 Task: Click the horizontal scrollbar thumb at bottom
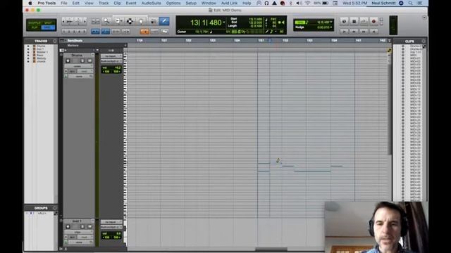point(271,249)
